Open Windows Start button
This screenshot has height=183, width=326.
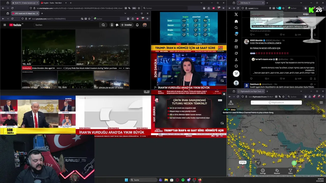click(126, 180)
